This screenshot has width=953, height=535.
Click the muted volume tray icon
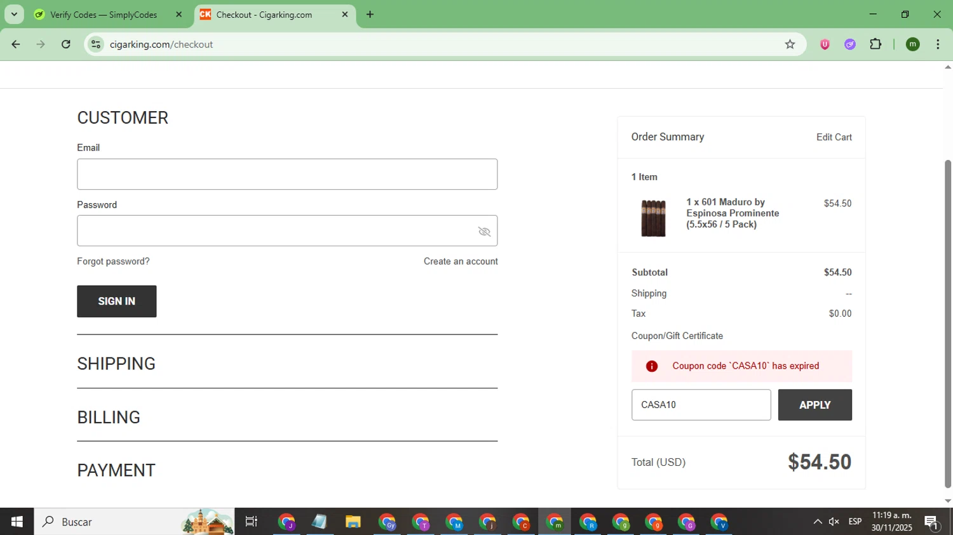(x=834, y=522)
